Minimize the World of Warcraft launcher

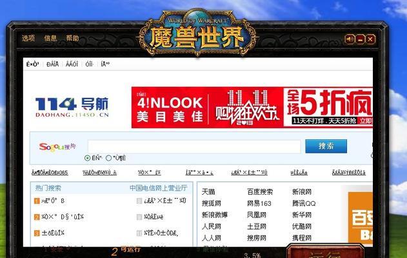point(360,39)
